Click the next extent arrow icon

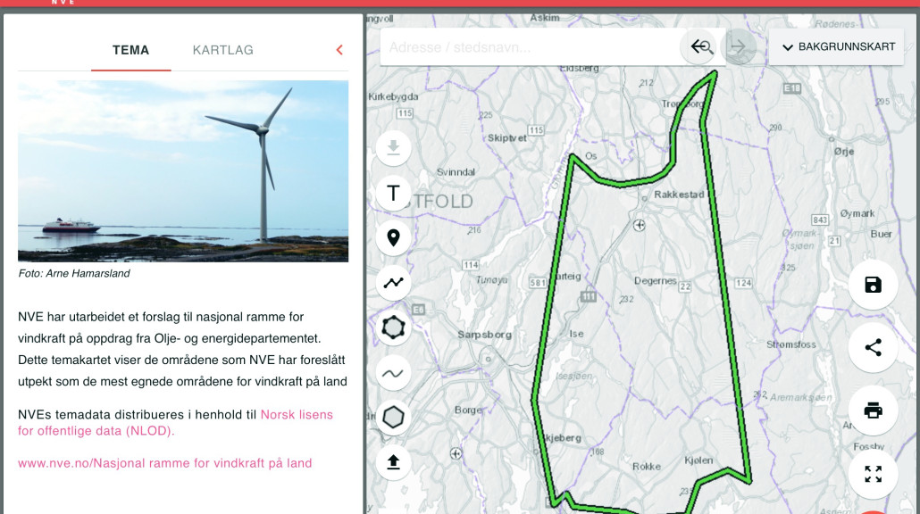pos(739,47)
